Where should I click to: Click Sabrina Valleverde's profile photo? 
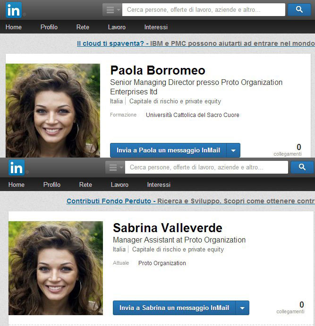pyautogui.click(x=56, y=268)
